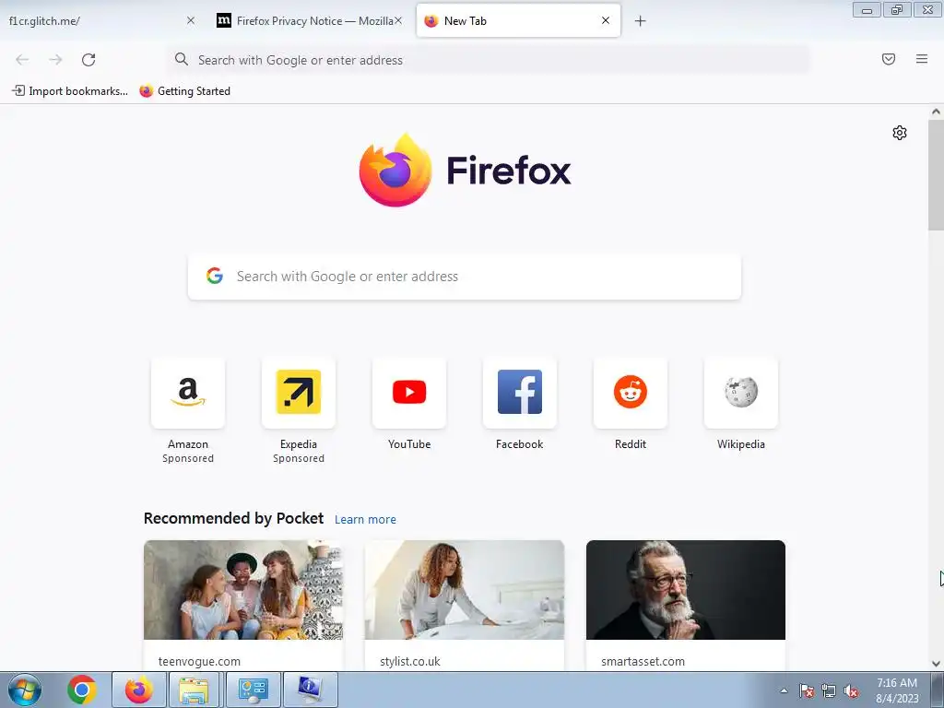The width and height of the screenshot is (944, 708).
Task: Click the Import bookmarks toolbar item
Action: coord(70,91)
